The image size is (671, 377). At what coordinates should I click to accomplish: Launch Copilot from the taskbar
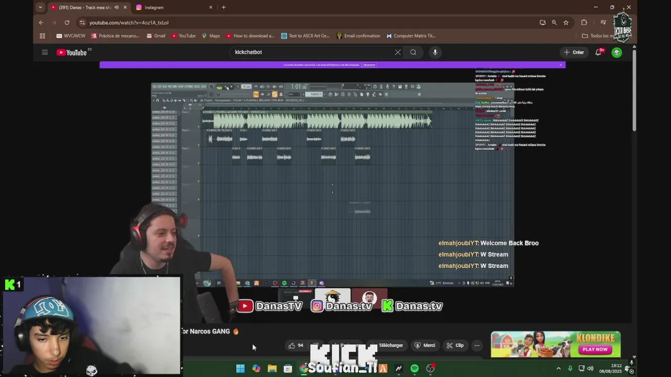(256, 369)
